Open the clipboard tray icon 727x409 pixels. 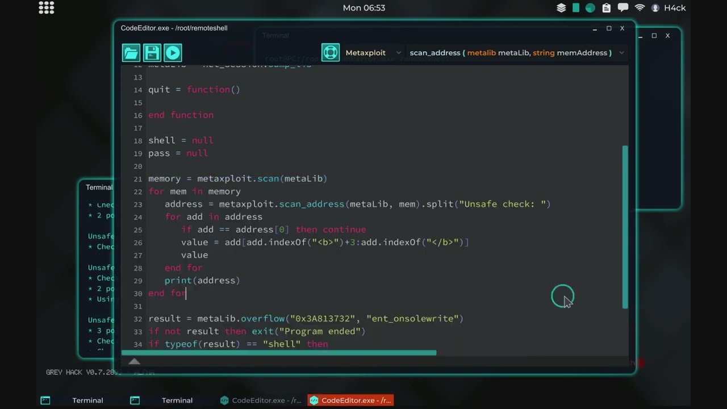607,8
